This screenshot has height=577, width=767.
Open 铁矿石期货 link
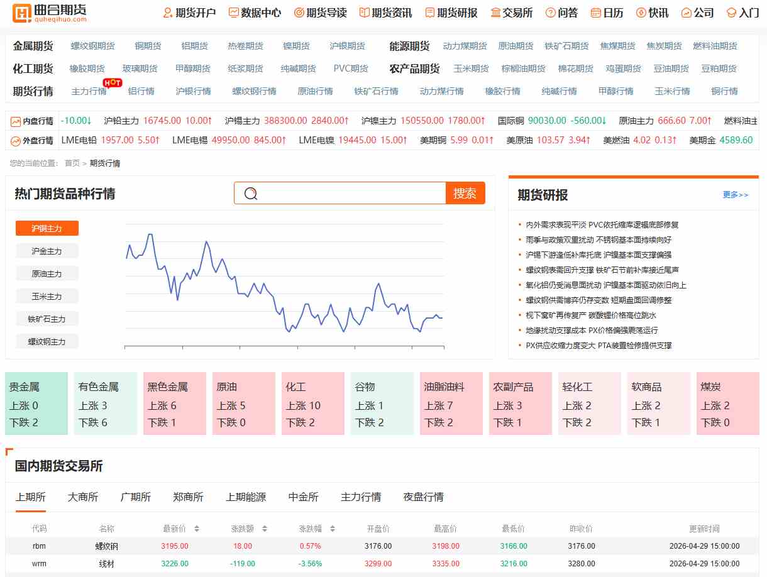pos(566,46)
